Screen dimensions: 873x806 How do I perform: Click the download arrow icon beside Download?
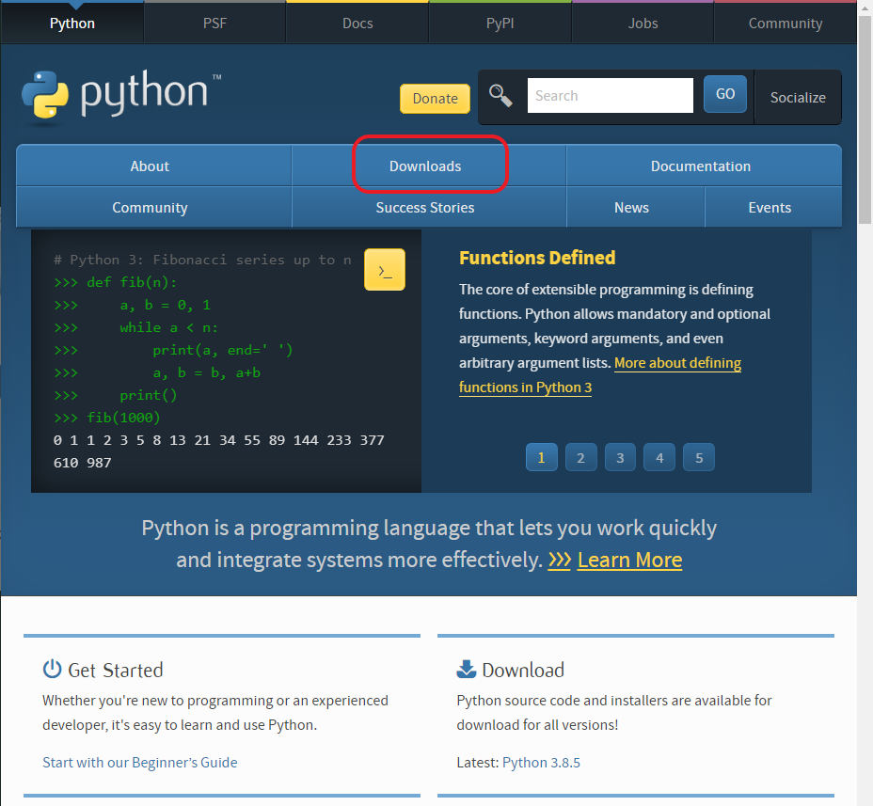(467, 669)
